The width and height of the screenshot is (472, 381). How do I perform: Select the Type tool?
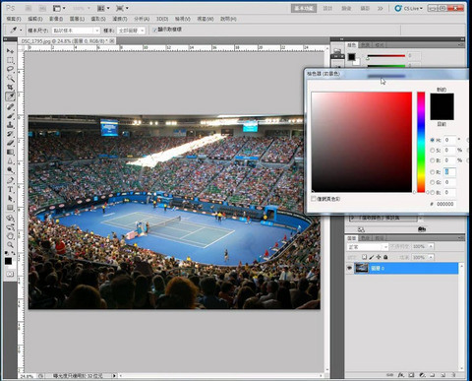point(10,189)
